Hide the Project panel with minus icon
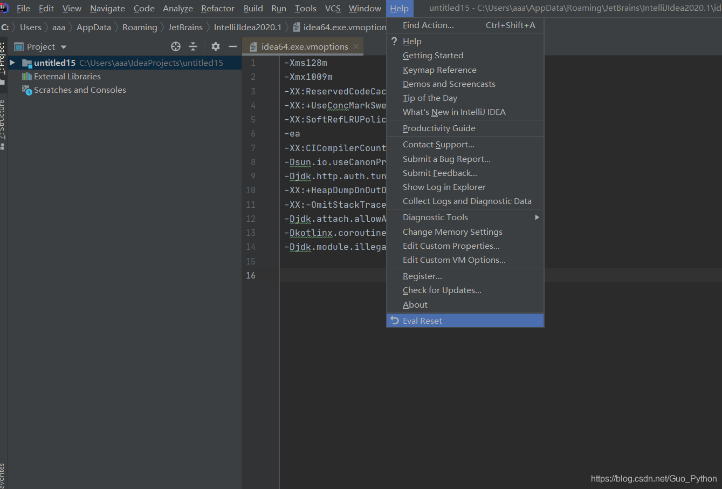Image resolution: width=722 pixels, height=489 pixels. click(233, 46)
